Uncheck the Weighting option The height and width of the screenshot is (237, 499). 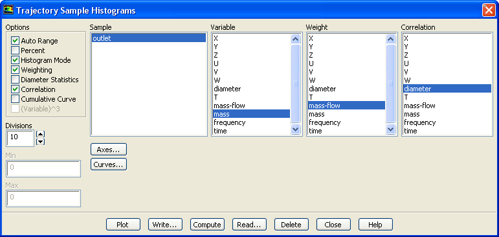tap(15, 70)
